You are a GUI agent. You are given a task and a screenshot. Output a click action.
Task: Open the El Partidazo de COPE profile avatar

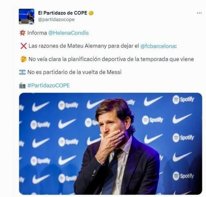pyautogui.click(x=26, y=16)
